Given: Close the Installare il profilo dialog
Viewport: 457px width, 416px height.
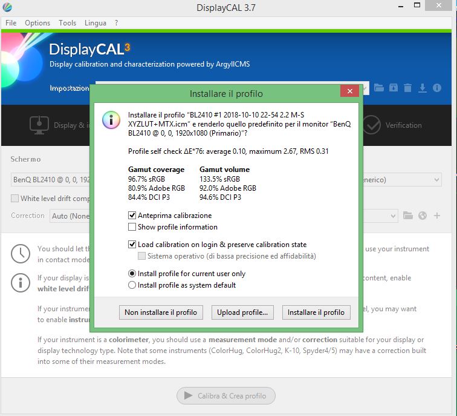Looking at the screenshot, I should click(350, 91).
